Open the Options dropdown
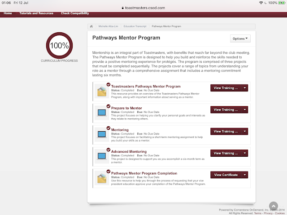 tap(240, 39)
